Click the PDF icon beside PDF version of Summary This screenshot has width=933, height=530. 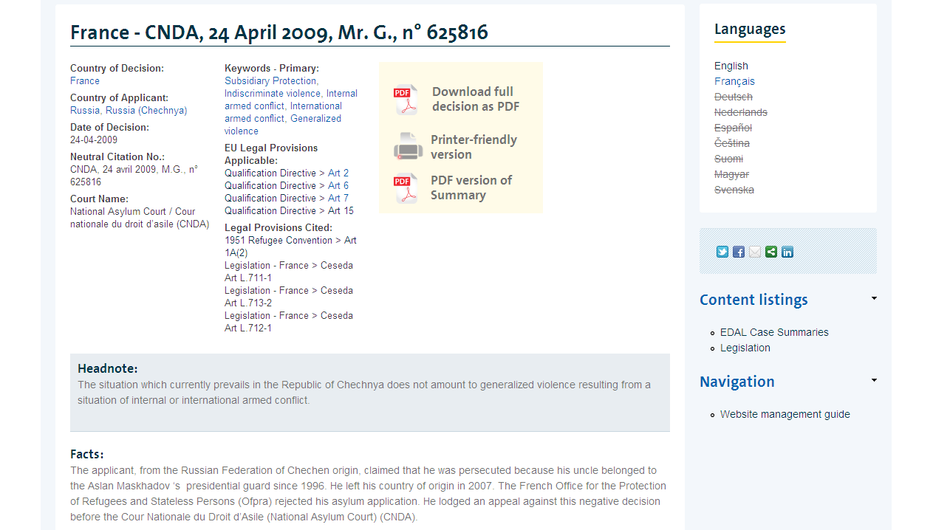(406, 188)
